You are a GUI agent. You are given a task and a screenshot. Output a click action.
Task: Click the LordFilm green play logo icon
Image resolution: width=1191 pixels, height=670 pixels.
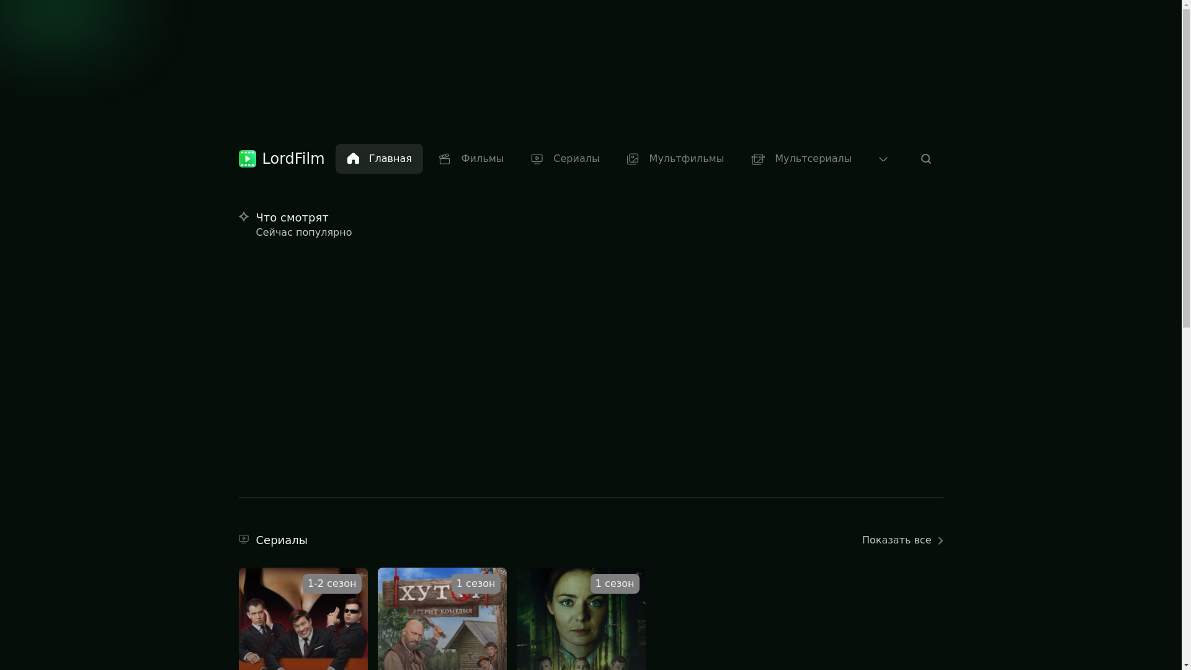[x=247, y=159]
